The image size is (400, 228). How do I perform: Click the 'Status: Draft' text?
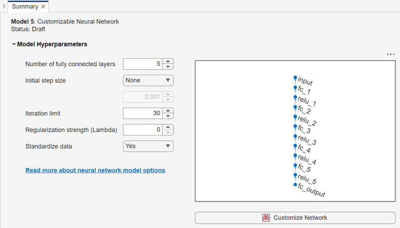(28, 29)
